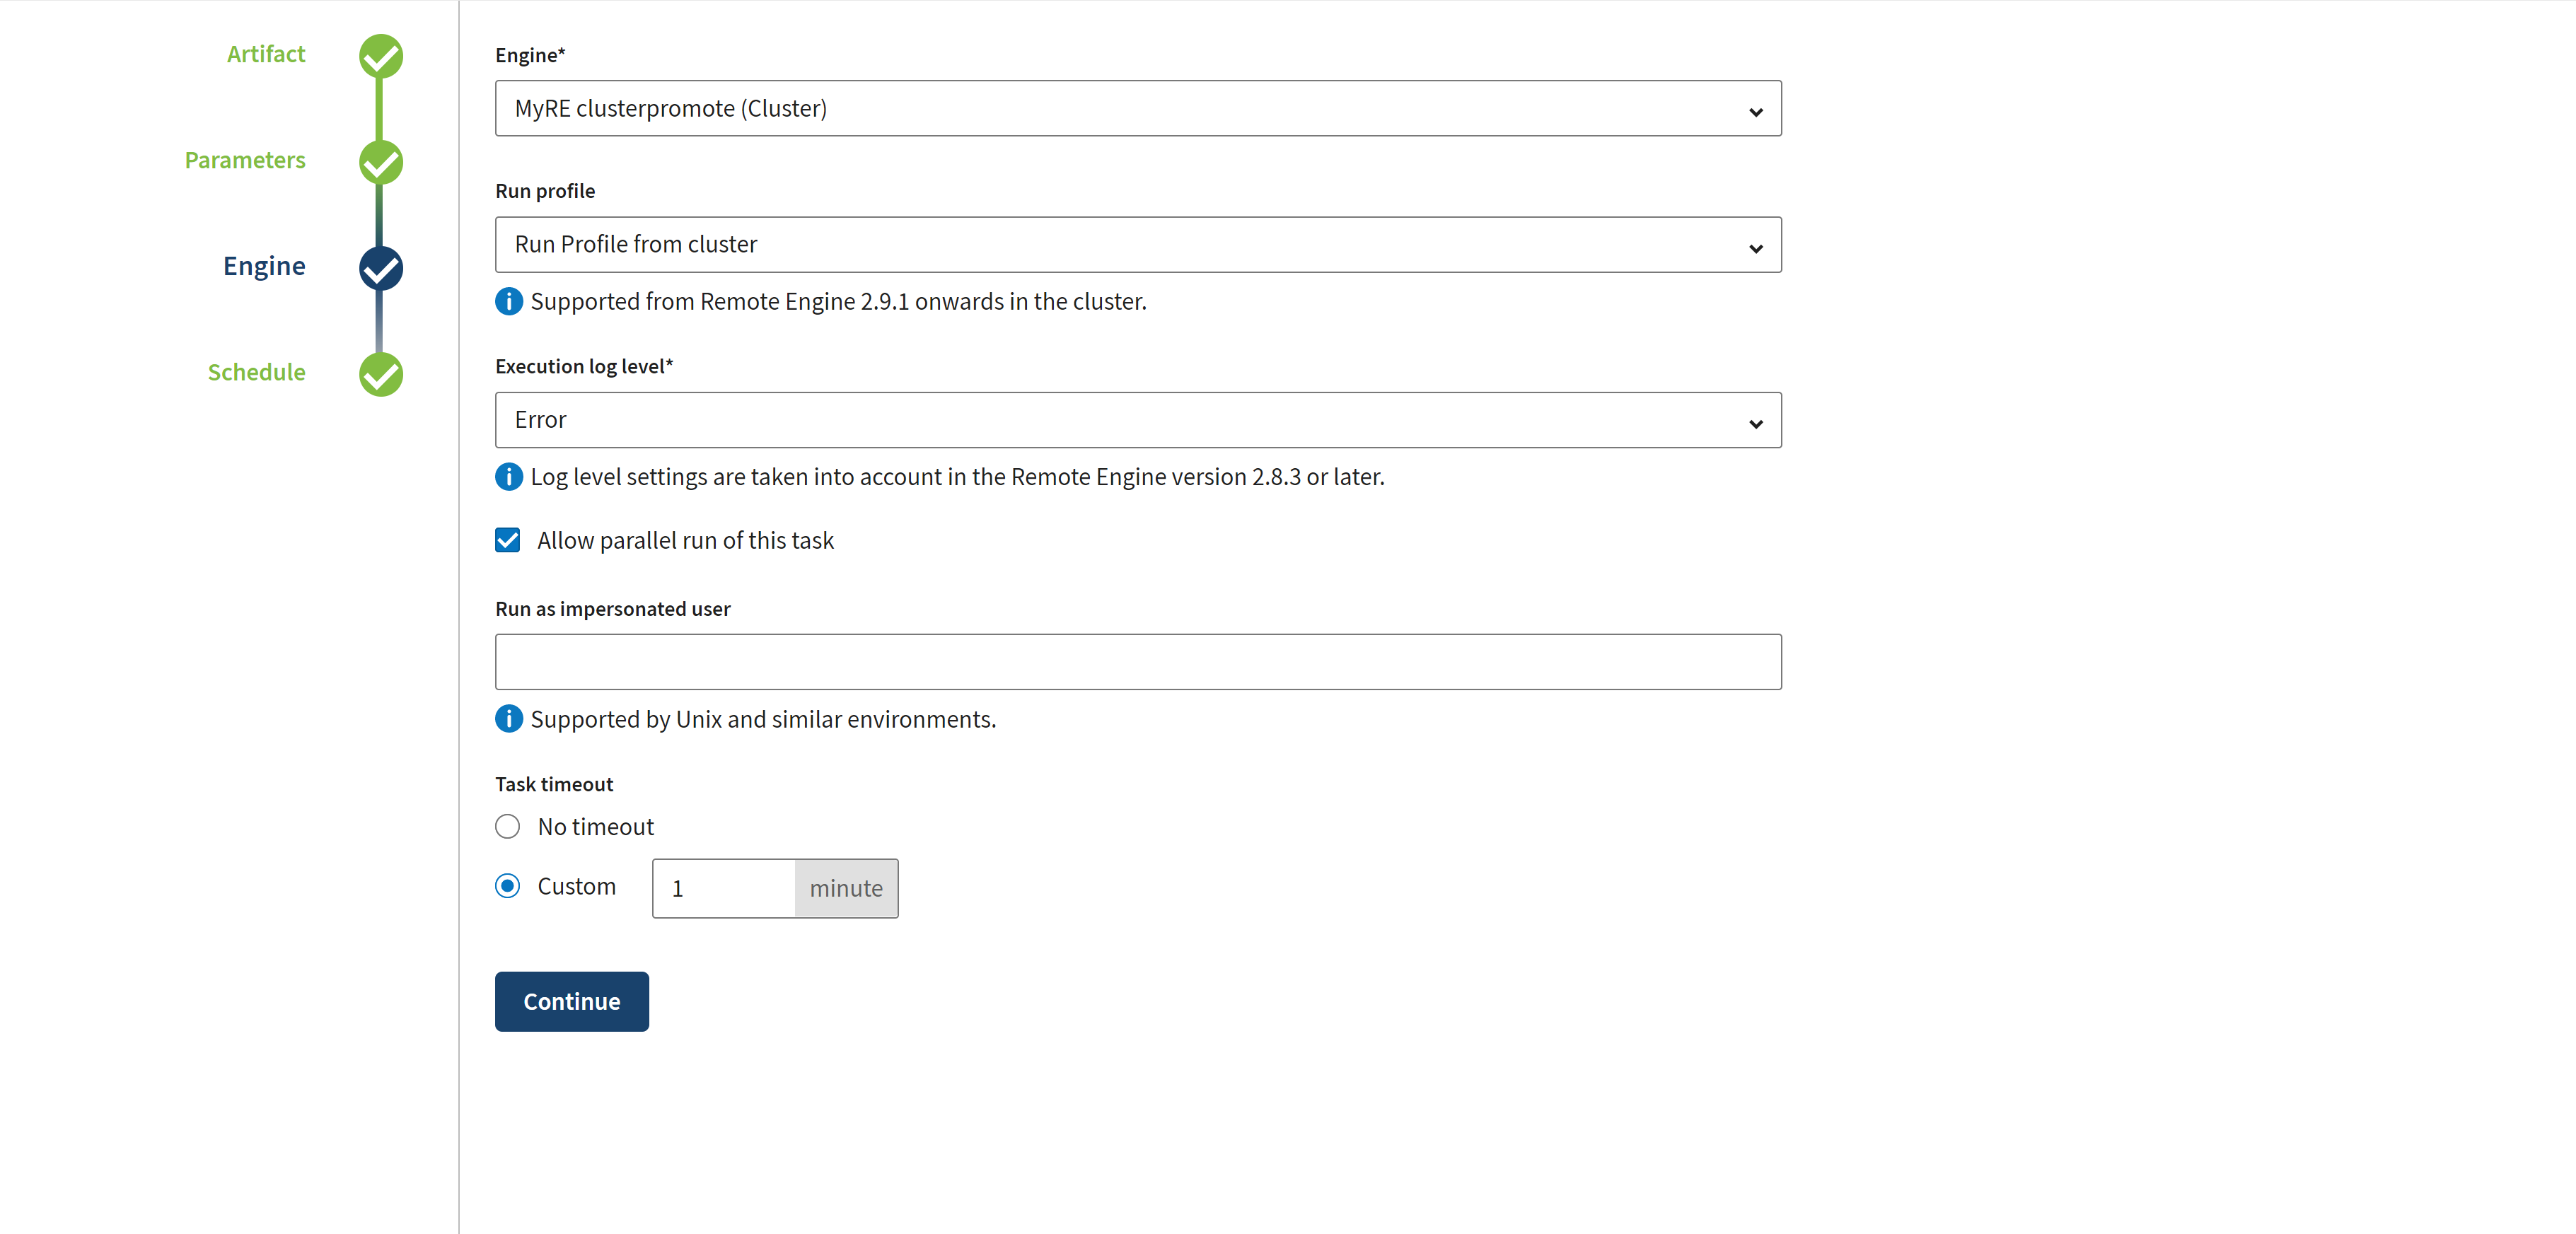
Task: Click the Parameters step checkmark icon
Action: tap(381, 162)
